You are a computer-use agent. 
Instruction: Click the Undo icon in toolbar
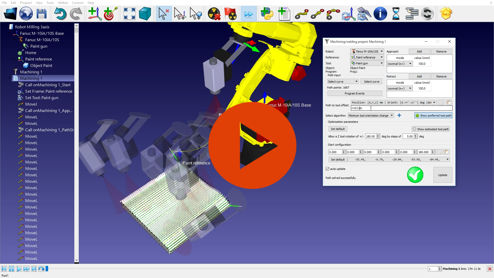(60, 13)
